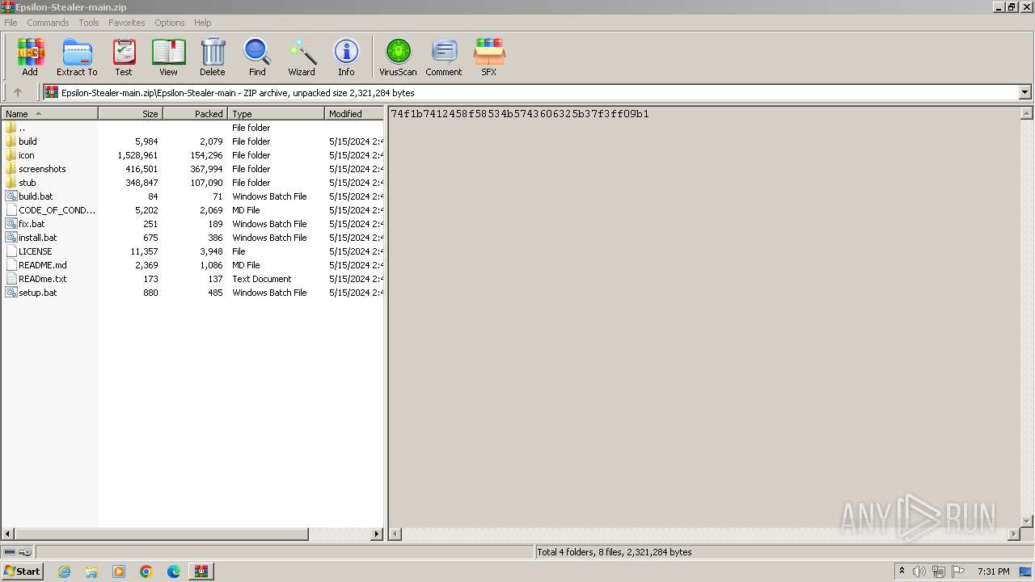Click the action center flag icon

[958, 571]
